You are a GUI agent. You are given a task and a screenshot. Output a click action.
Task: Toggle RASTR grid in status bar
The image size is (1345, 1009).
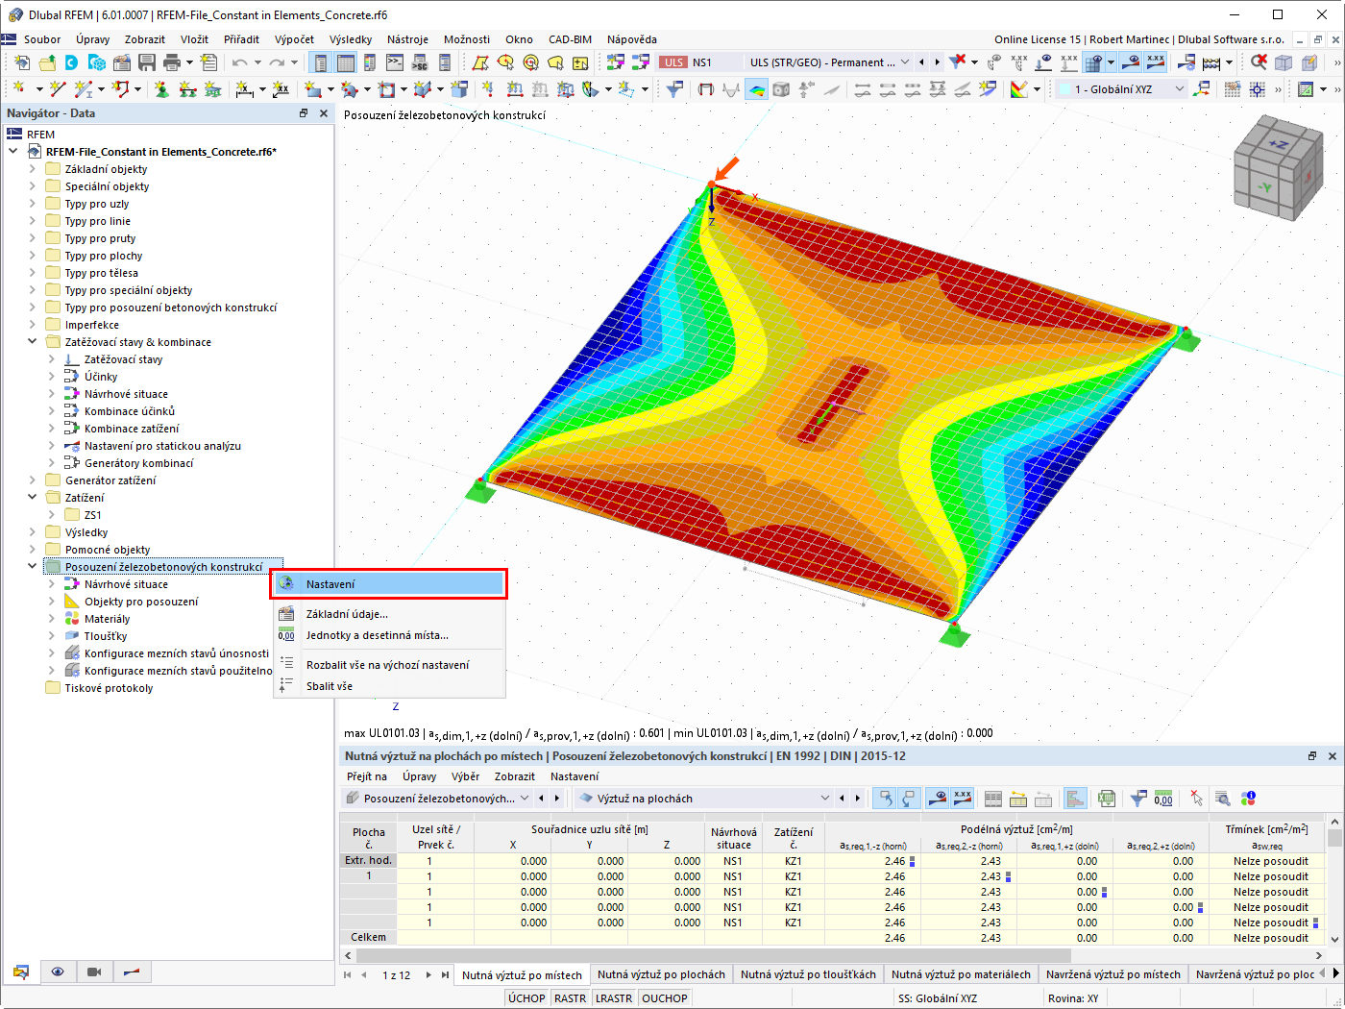(x=571, y=998)
